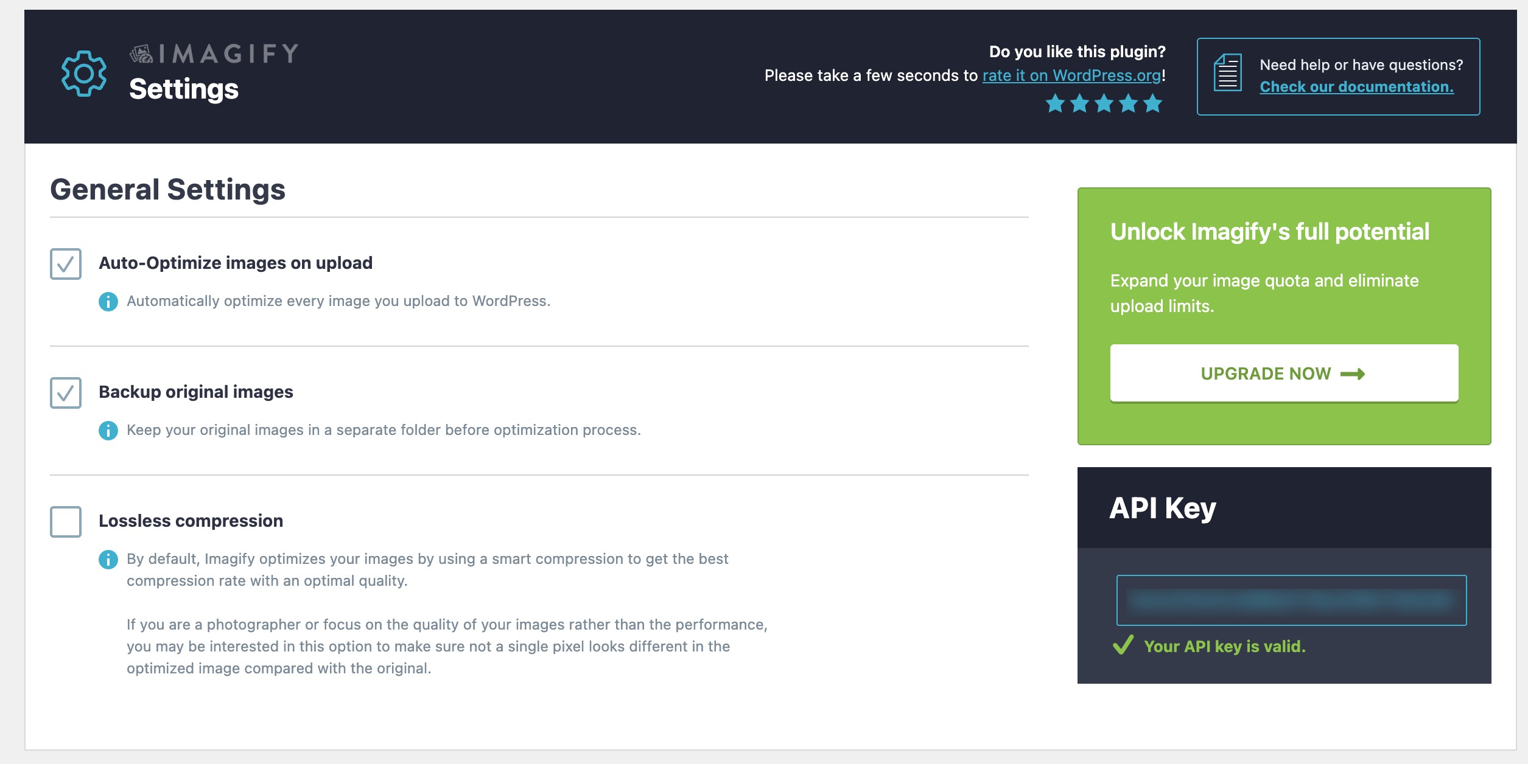Select the middle rating star
The width and height of the screenshot is (1528, 764).
[x=1104, y=103]
